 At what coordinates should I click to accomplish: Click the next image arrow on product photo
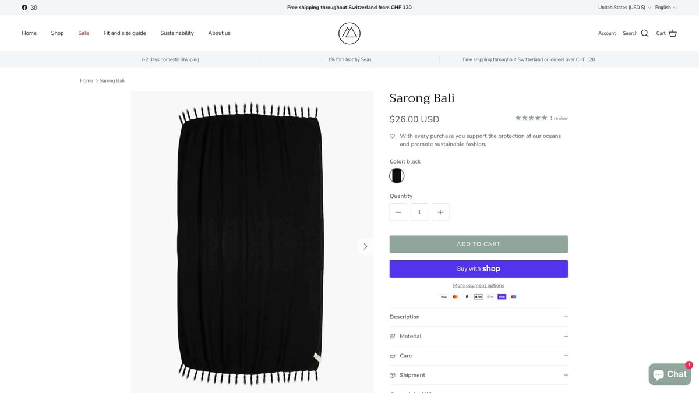point(365,246)
